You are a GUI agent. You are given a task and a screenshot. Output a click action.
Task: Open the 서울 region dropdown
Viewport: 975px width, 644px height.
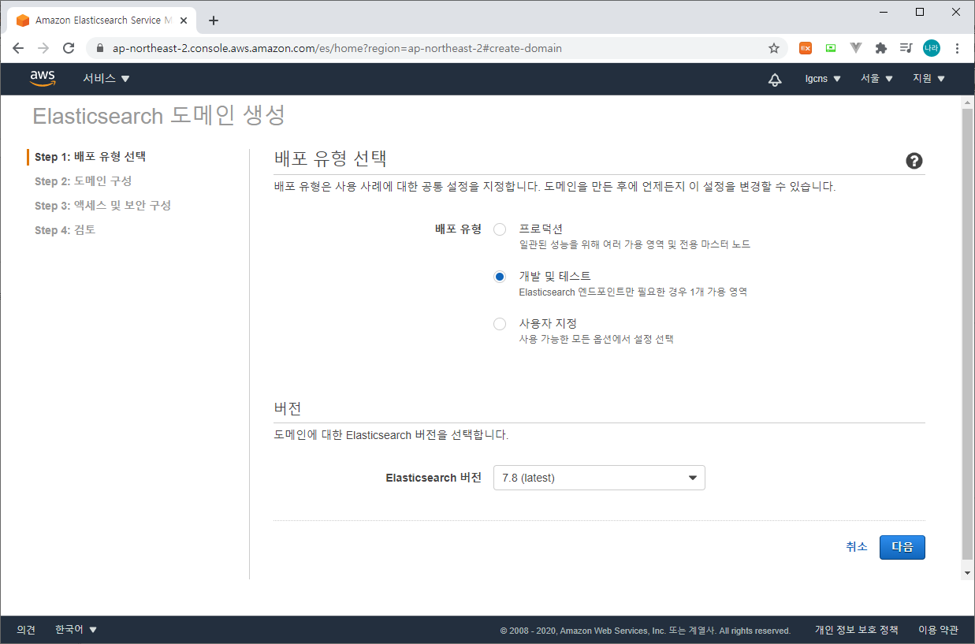pyautogui.click(x=876, y=79)
